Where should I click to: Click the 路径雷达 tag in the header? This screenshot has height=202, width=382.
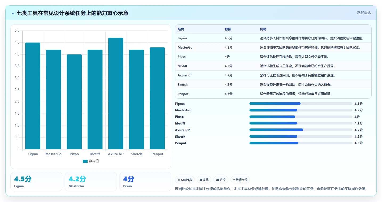click(x=364, y=13)
